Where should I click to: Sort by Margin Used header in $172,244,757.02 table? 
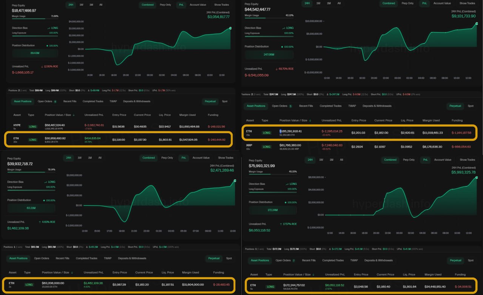(432, 275)
